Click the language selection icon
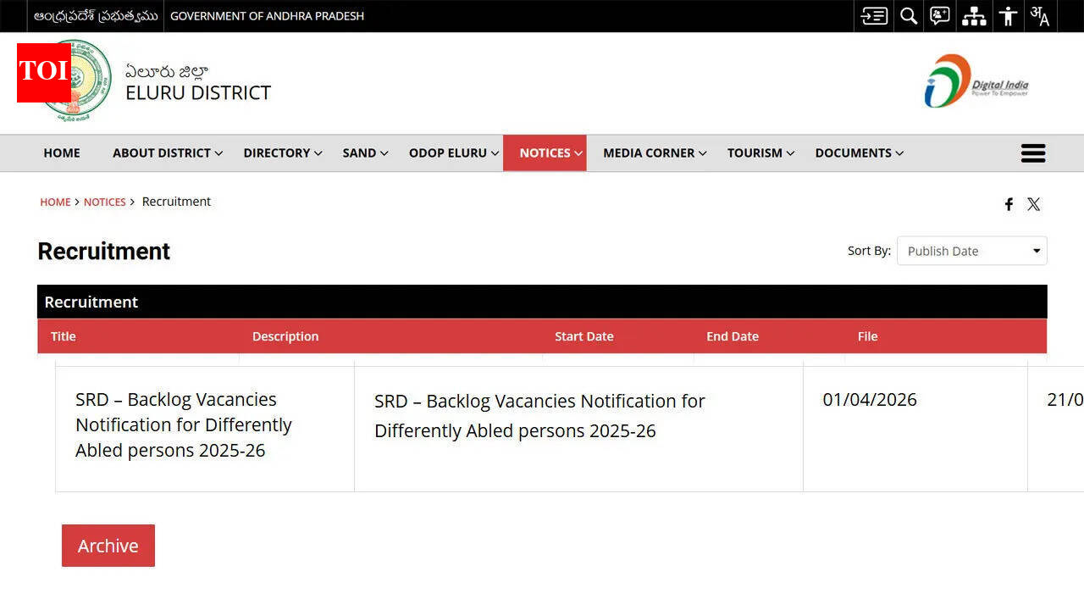 [x=1040, y=16]
